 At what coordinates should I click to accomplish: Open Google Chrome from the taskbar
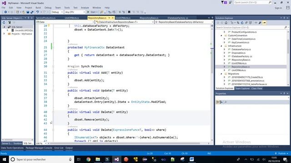tap(88, 159)
